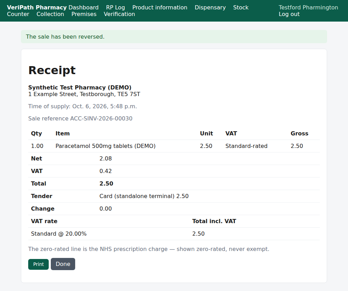Click the Testford Pharmington user name

(308, 7)
